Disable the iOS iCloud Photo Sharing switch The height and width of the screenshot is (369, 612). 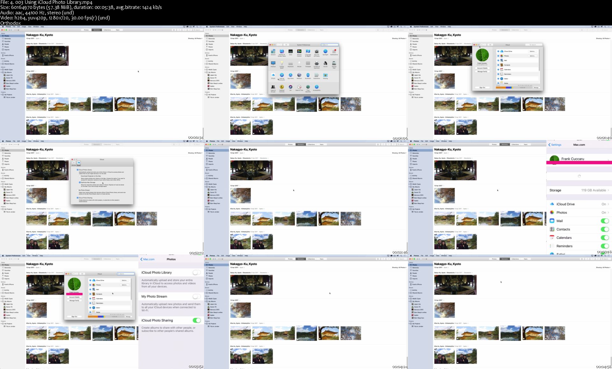click(197, 320)
